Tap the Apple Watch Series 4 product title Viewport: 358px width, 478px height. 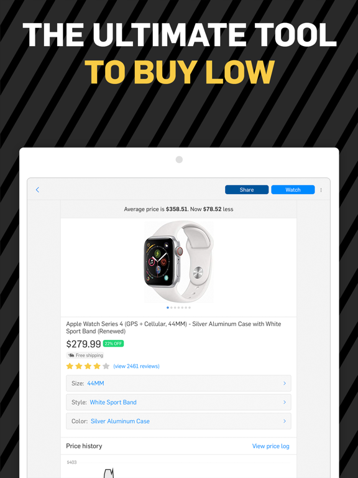[173, 327]
